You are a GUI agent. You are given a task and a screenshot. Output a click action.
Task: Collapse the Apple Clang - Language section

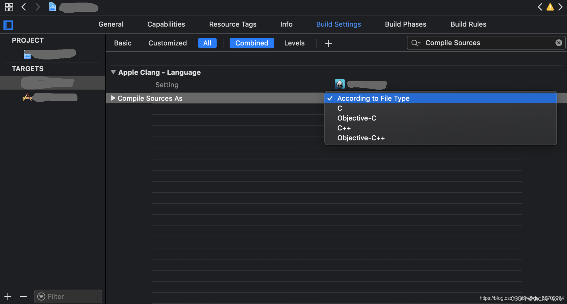click(113, 72)
